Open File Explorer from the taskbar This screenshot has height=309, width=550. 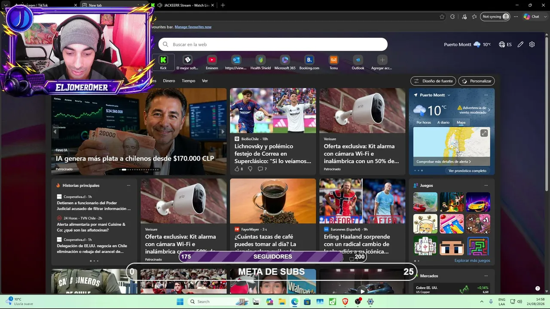point(282,302)
